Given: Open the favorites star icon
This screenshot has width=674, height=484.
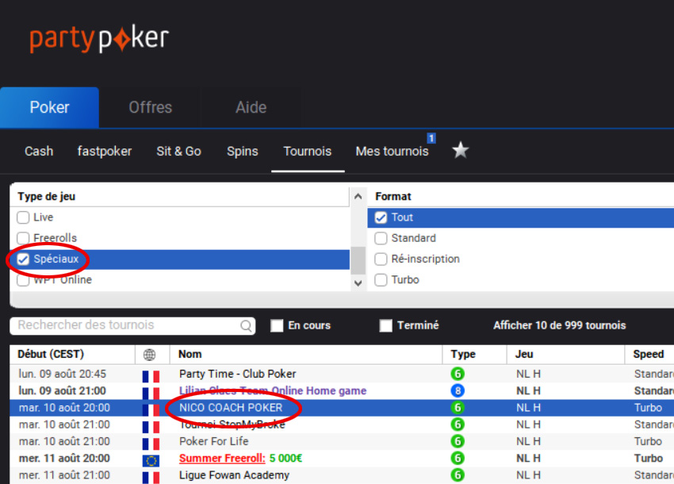Looking at the screenshot, I should click(461, 150).
